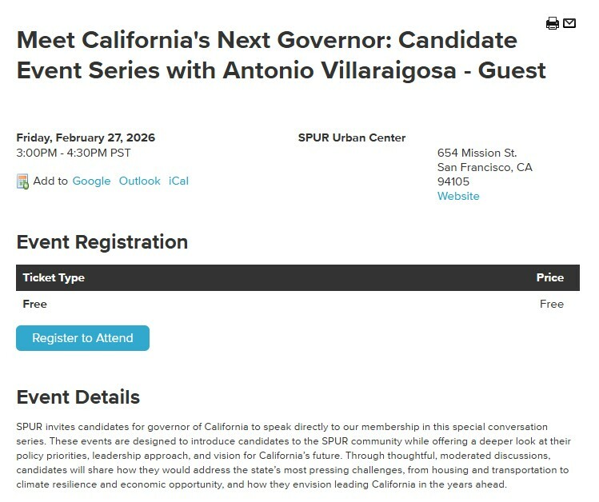This screenshot has height=502, width=599.
Task: Click the SPUR Urban Center venue name
Action: 352,137
